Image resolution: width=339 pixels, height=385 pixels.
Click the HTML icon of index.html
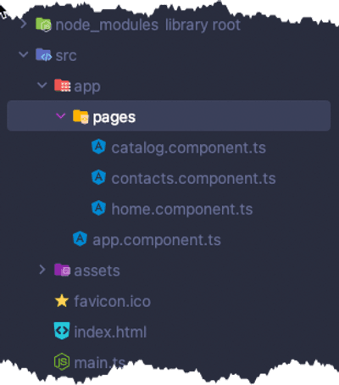[x=62, y=331]
